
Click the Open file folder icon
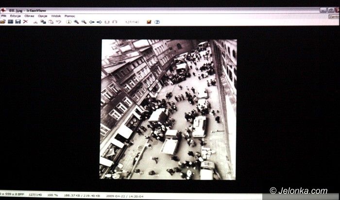3,22
